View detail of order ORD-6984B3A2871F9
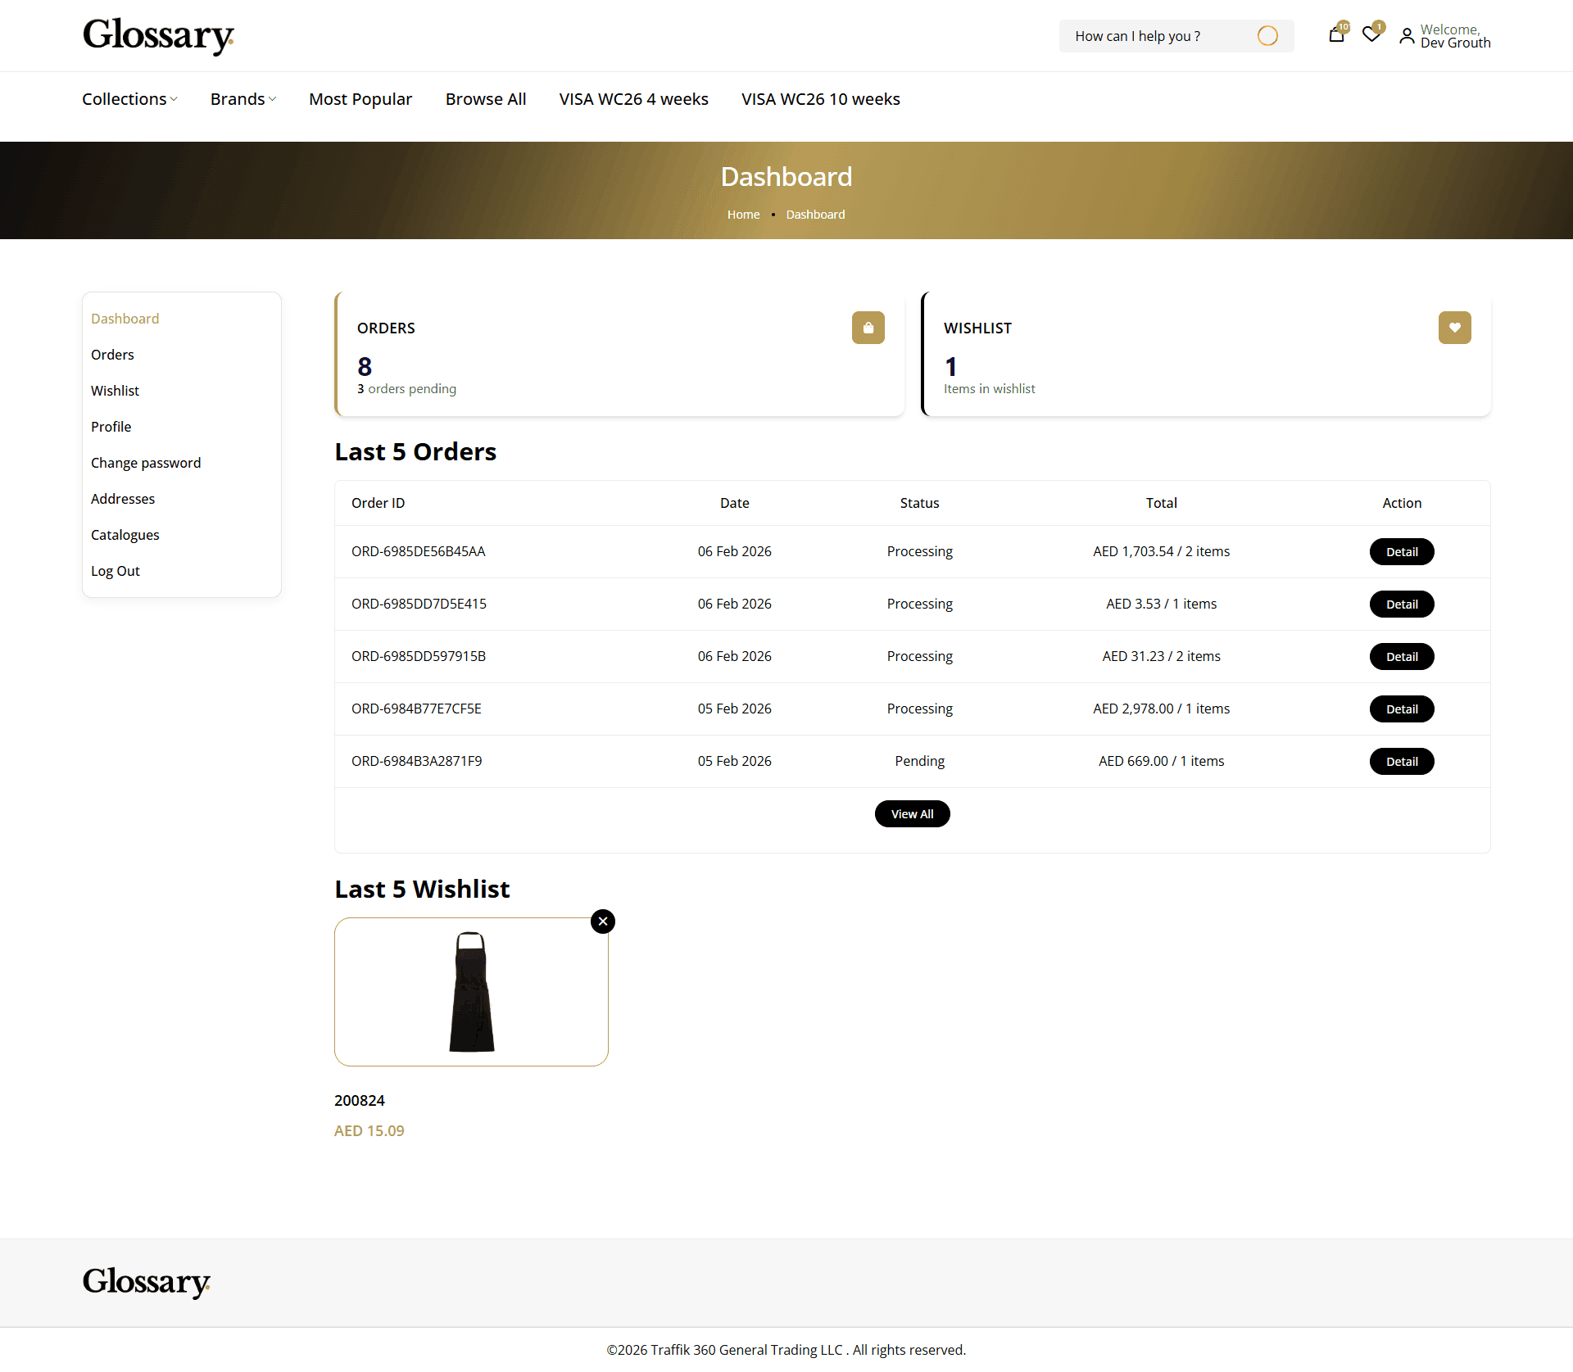Screen dimensions: 1573x1372 point(1402,762)
